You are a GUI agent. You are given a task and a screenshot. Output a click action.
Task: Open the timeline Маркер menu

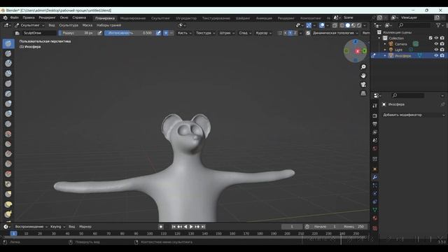click(85, 227)
